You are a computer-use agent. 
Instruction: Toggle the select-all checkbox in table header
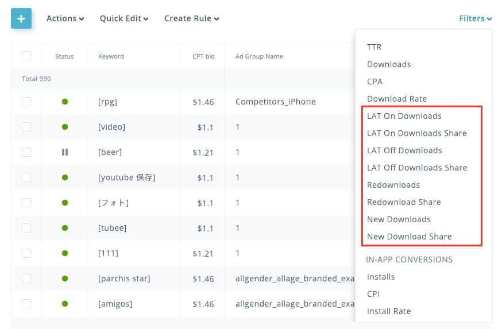click(26, 56)
